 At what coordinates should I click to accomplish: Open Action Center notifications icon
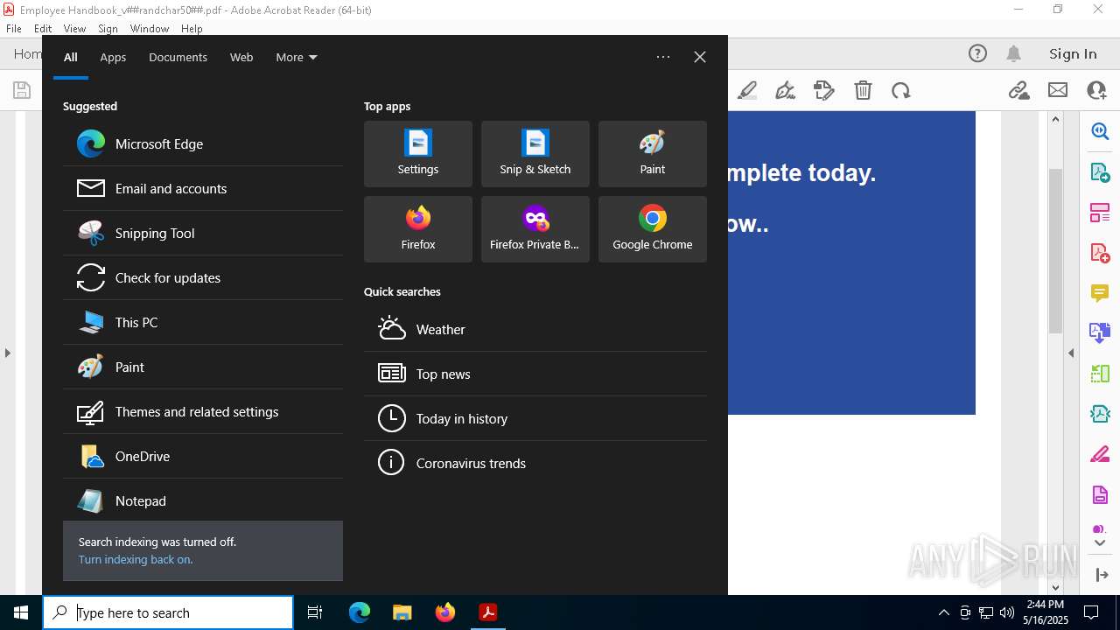pyautogui.click(x=1091, y=612)
